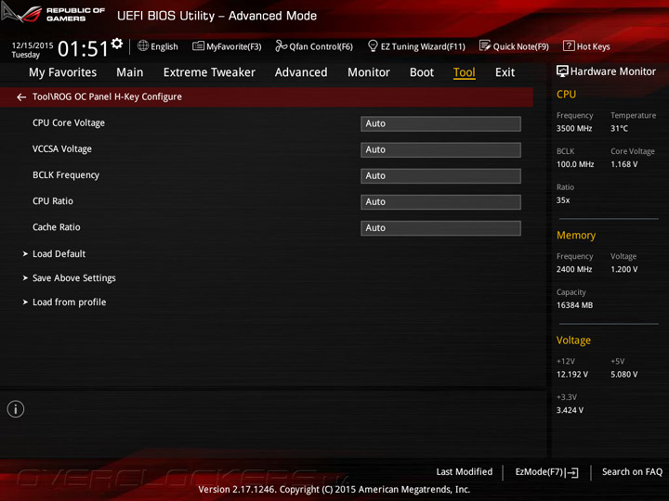Click the 01:51 clock display
Image resolution: width=669 pixels, height=501 pixels.
[84, 48]
